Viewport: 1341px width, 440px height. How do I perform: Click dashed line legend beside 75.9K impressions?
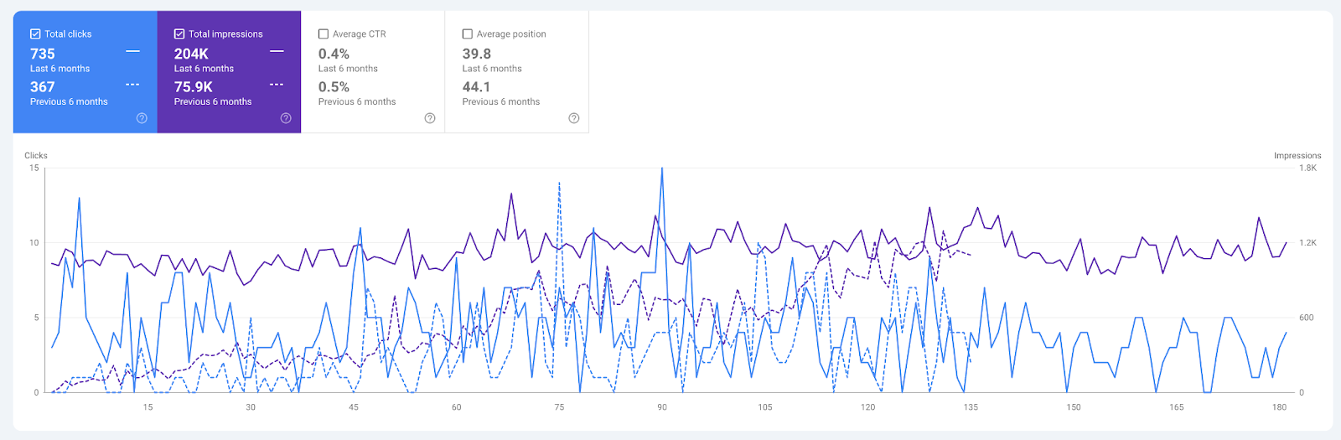(x=277, y=85)
